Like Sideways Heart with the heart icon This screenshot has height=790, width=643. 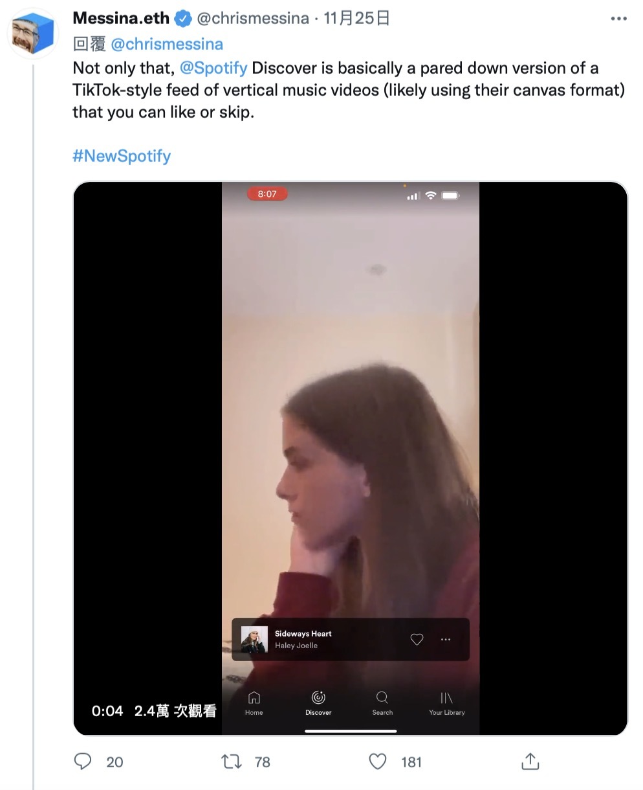[x=417, y=639]
